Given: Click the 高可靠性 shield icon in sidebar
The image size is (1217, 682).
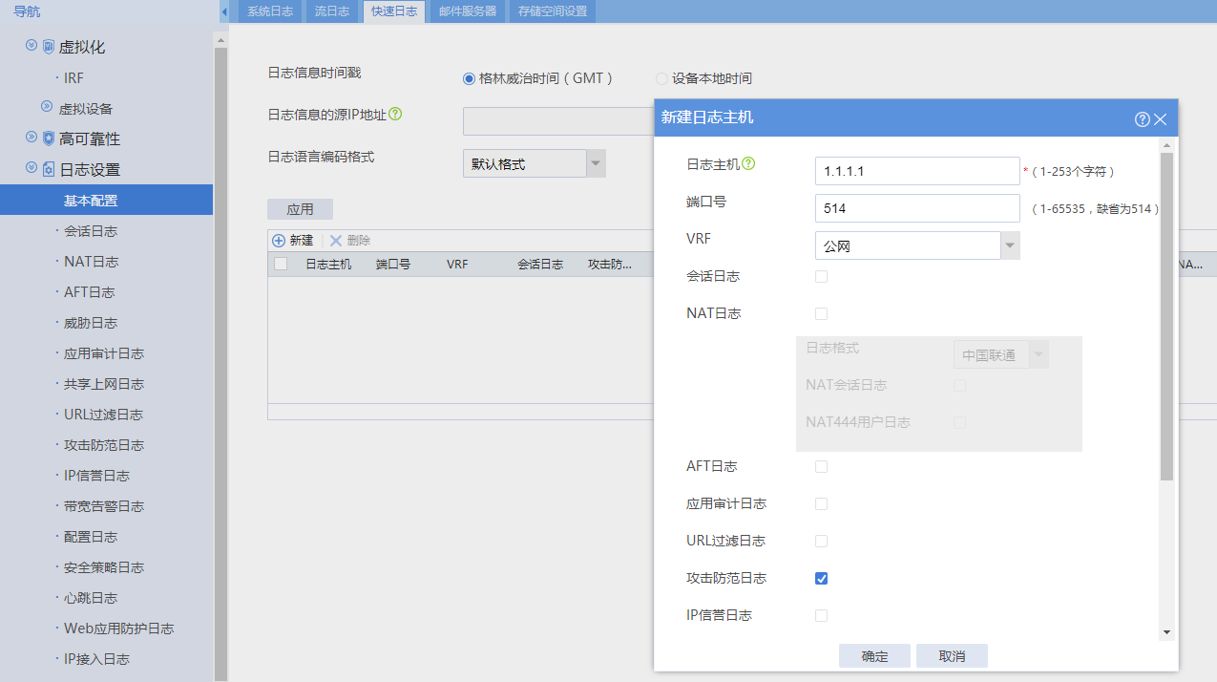Looking at the screenshot, I should pos(49,139).
